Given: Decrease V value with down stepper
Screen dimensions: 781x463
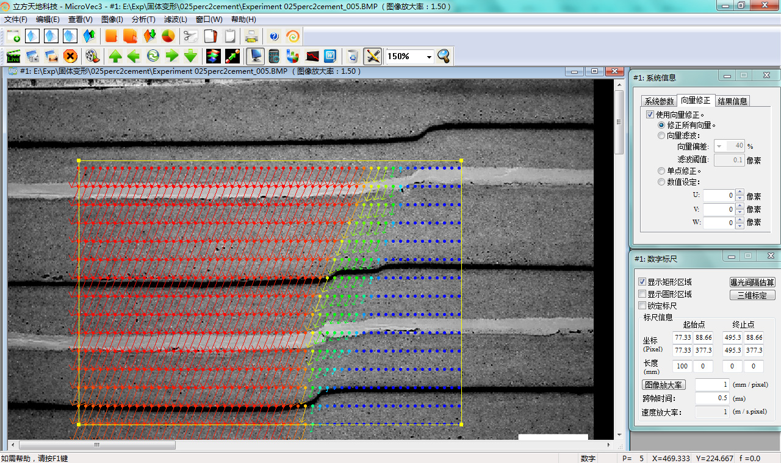Looking at the screenshot, I should coord(740,212).
